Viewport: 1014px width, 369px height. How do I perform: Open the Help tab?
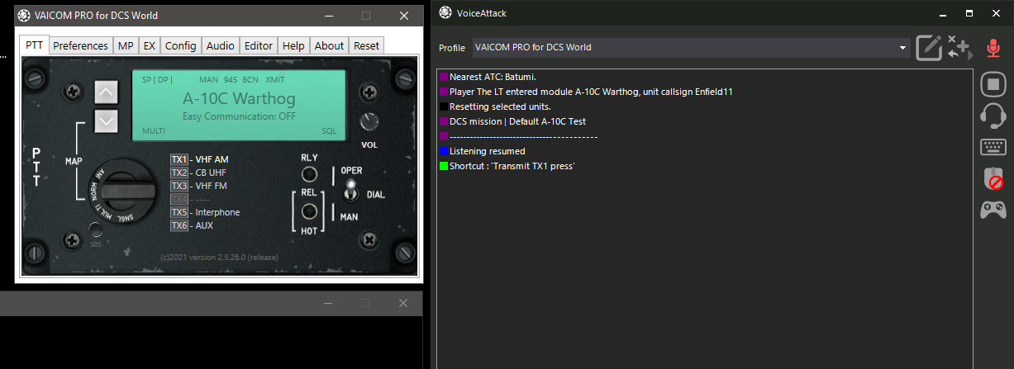(293, 46)
